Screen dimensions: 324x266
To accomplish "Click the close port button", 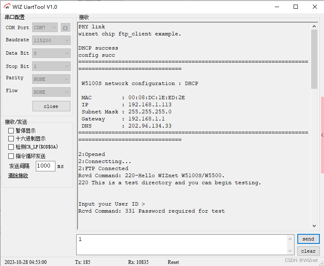I will point(51,106).
